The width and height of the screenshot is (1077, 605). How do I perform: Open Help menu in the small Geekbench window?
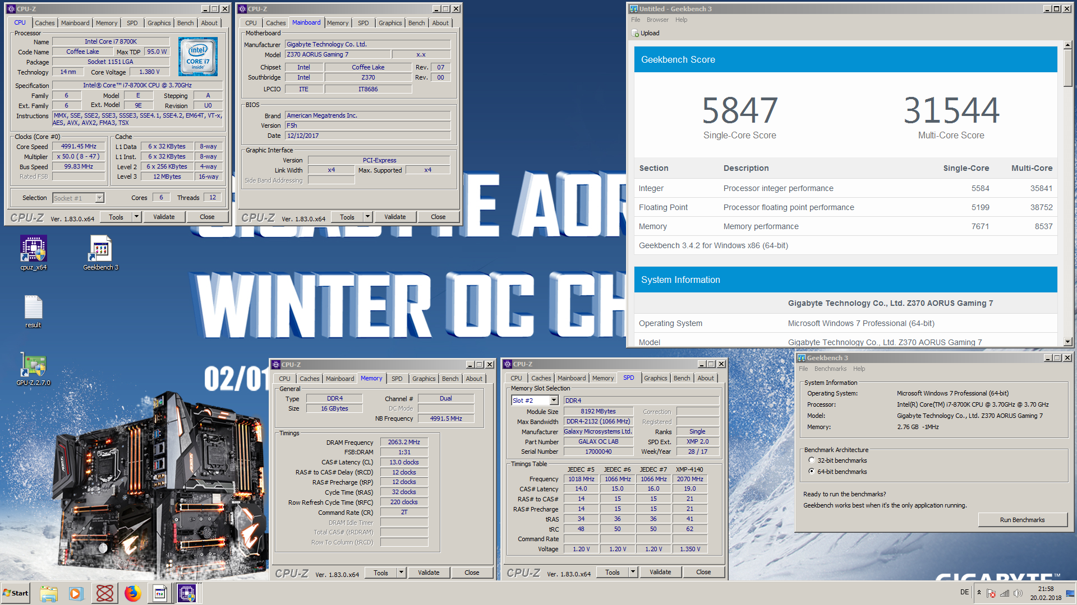(x=859, y=369)
